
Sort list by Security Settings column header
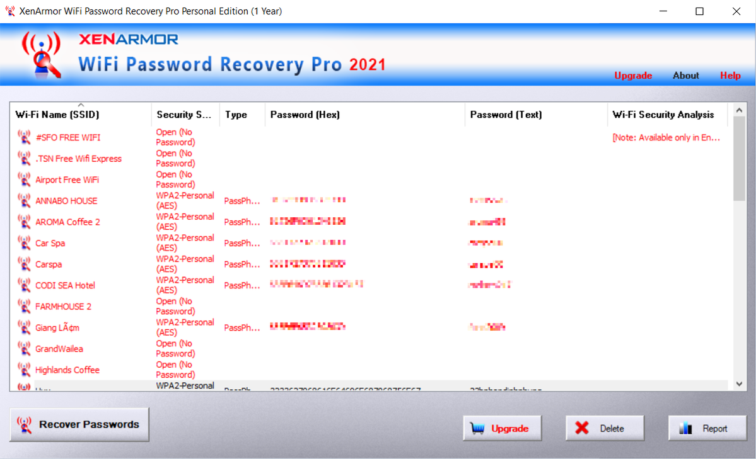(183, 115)
